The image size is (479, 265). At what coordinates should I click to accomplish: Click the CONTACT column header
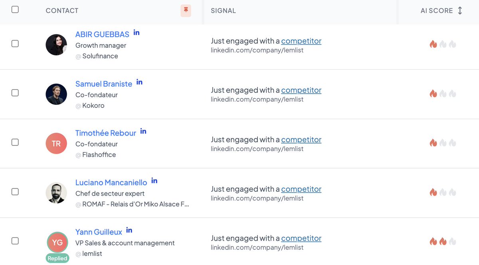pyautogui.click(x=62, y=11)
